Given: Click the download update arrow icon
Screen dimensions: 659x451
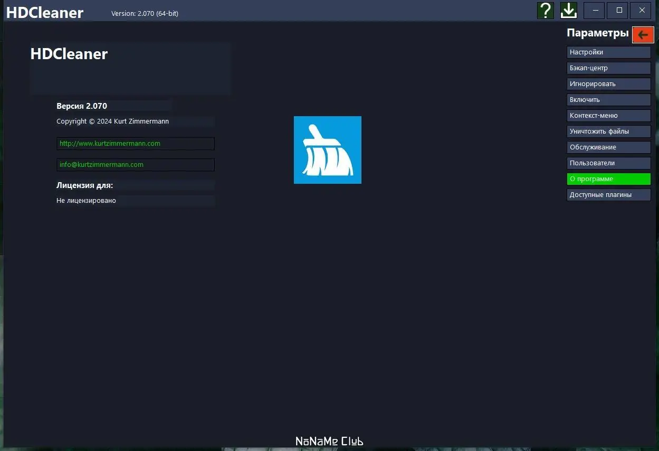Looking at the screenshot, I should coord(569,10).
